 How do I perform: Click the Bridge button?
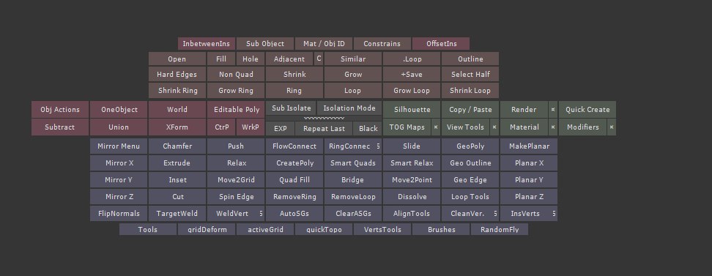pos(353,180)
